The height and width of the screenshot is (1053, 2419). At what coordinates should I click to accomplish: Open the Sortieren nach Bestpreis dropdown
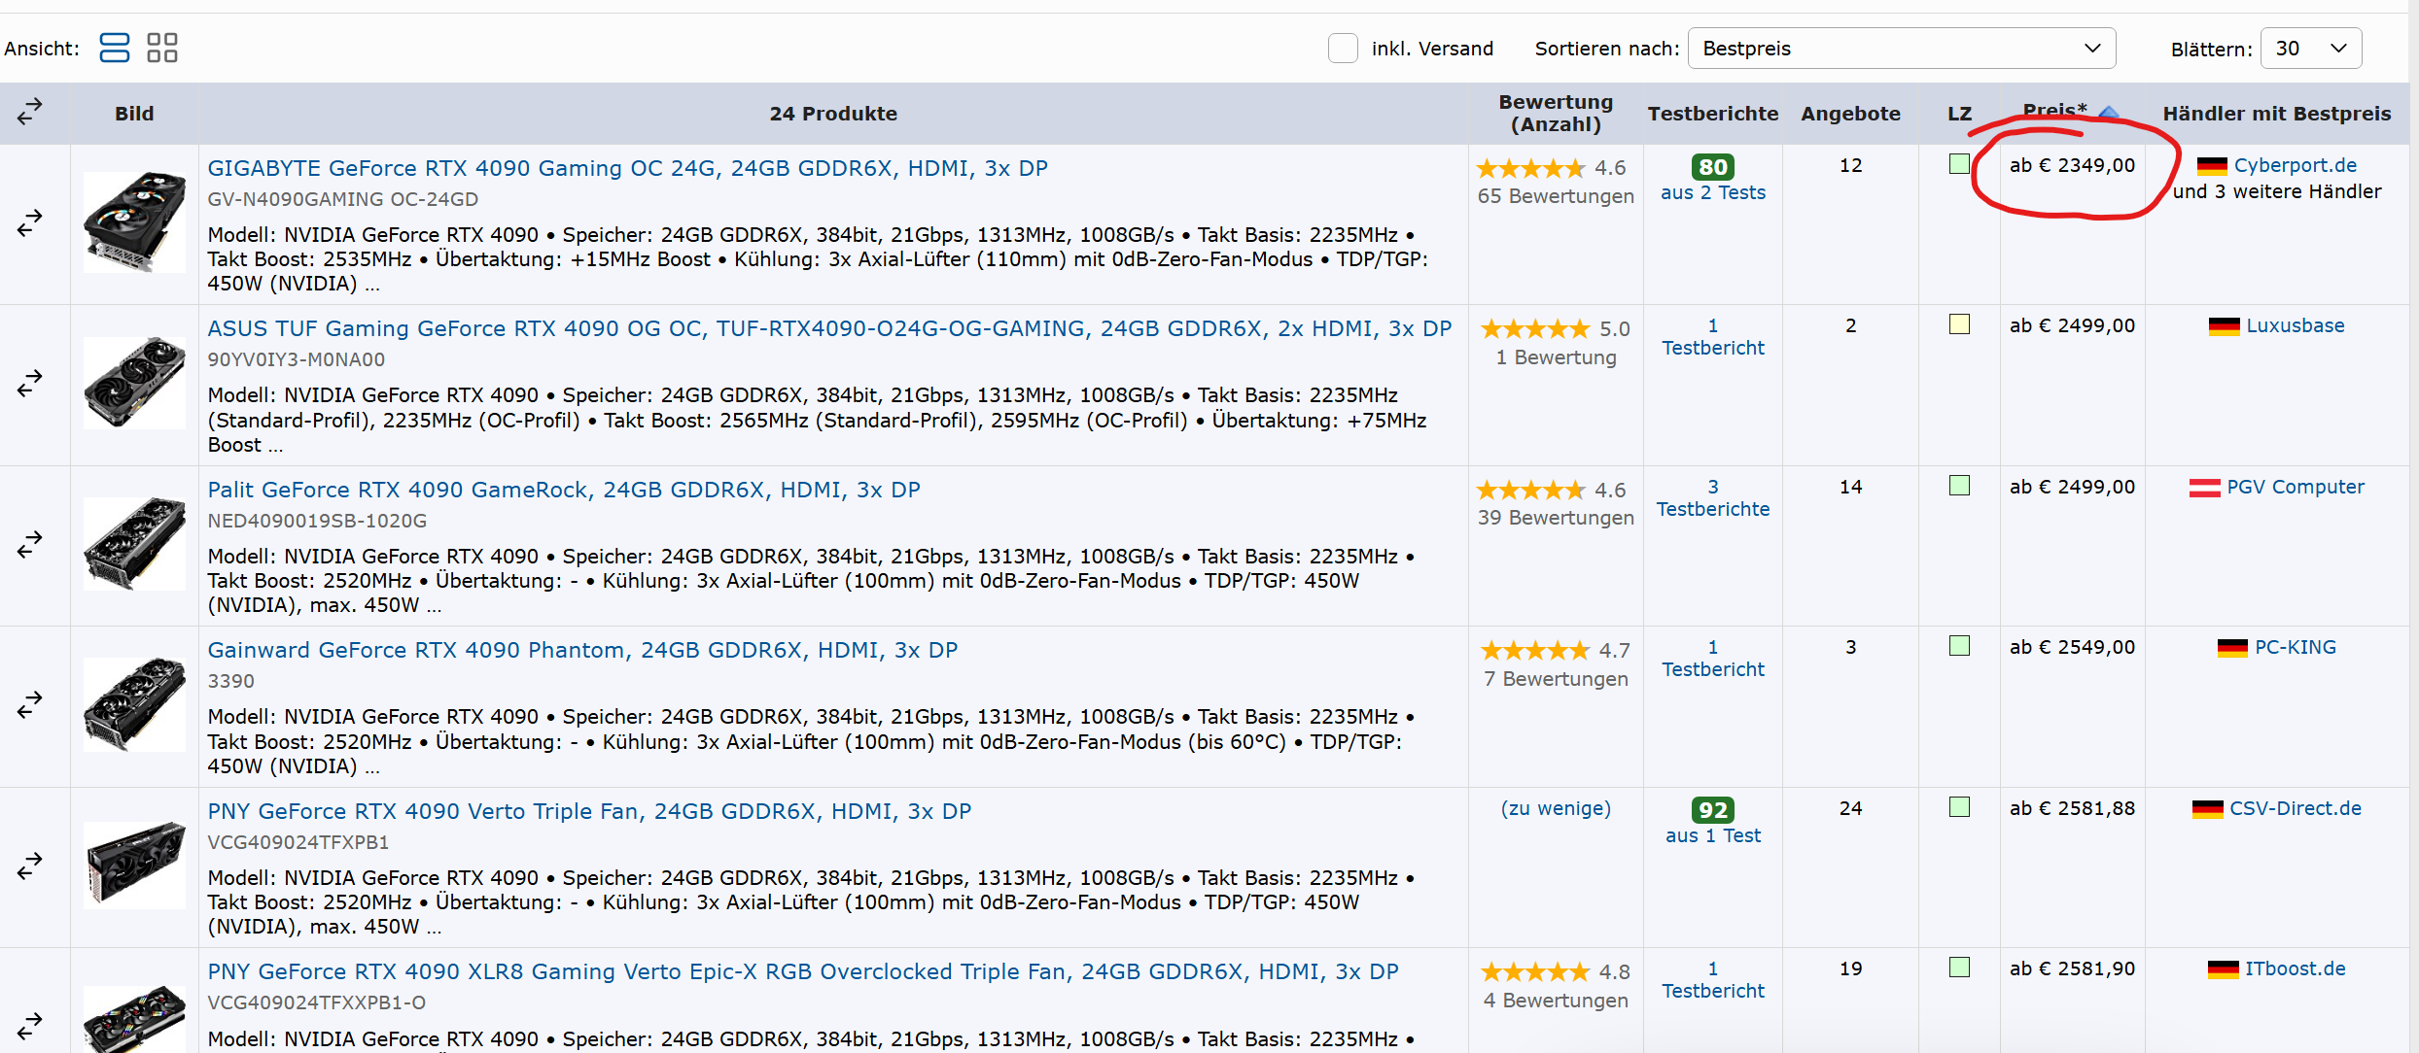[1901, 49]
